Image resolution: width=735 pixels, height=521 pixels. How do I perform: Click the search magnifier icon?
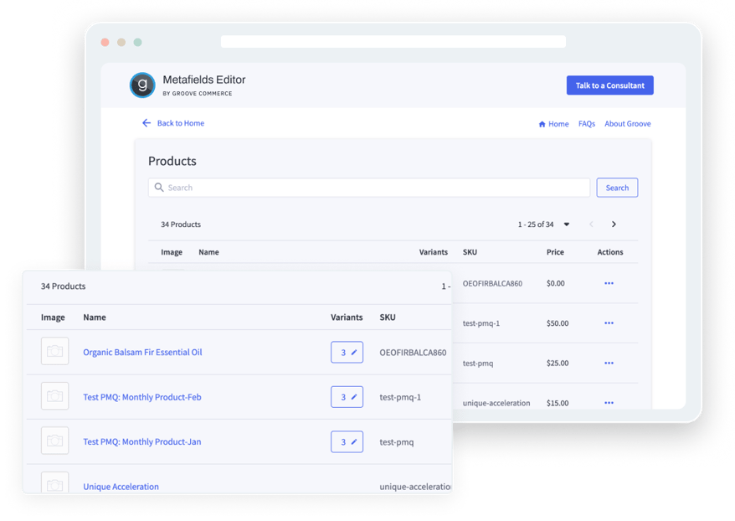coord(159,187)
